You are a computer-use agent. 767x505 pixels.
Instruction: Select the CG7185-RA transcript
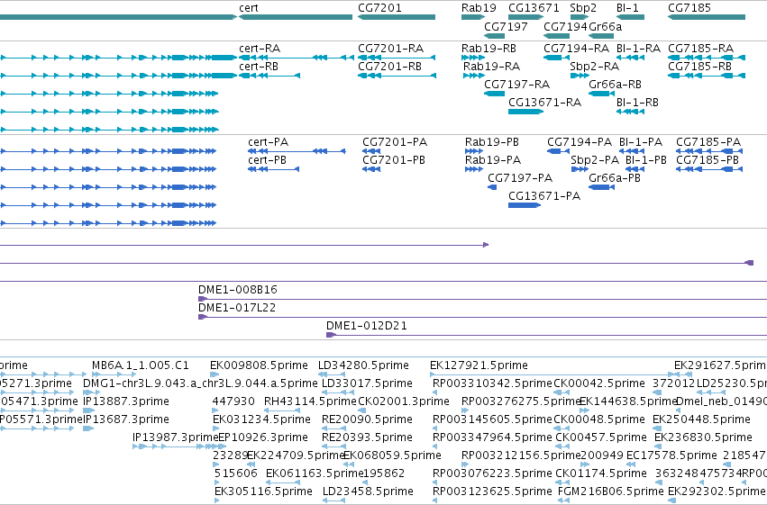click(x=707, y=58)
